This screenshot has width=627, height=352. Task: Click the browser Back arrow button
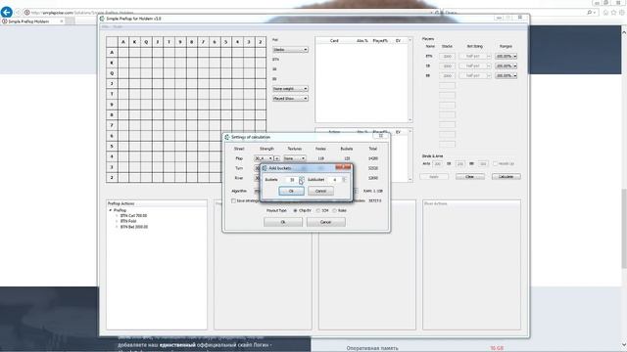7,12
